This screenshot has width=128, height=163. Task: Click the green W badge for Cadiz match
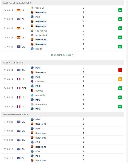(x=120, y=10)
